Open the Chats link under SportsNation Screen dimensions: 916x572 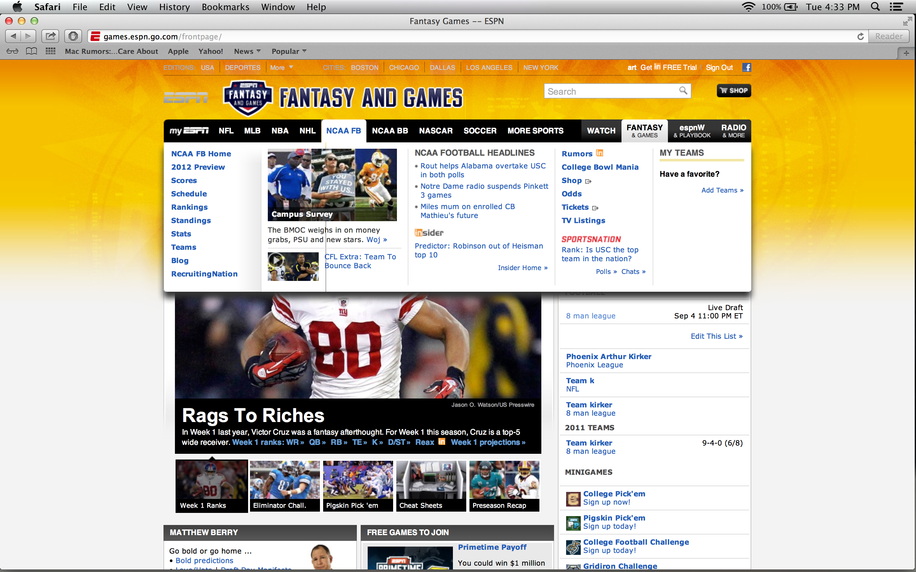[633, 271]
